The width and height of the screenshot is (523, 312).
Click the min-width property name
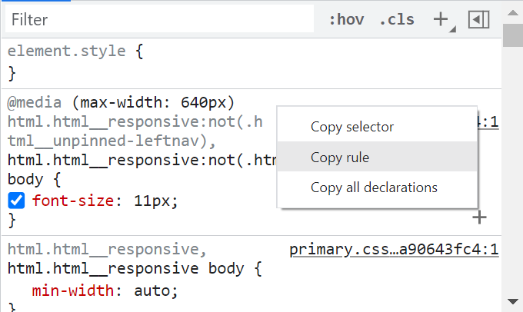[73, 290]
